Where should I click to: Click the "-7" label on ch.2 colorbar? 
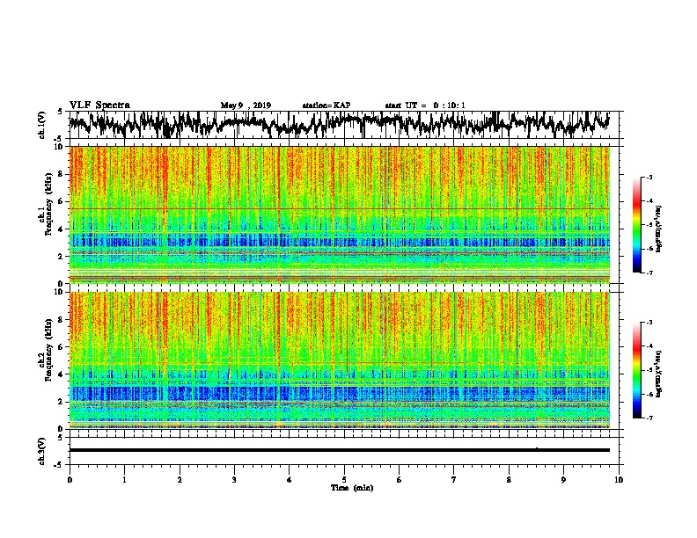pyautogui.click(x=649, y=418)
